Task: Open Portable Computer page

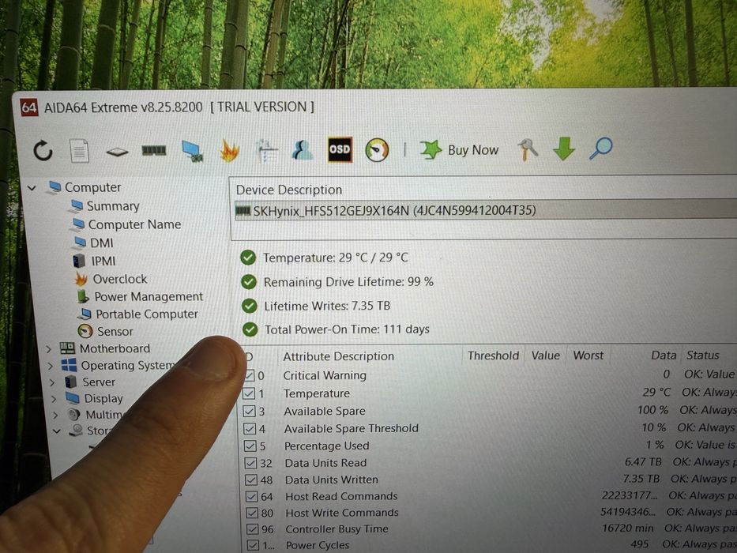Action: click(147, 314)
